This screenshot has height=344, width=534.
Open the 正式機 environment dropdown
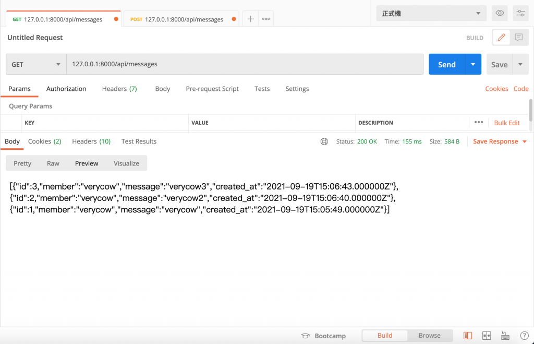pyautogui.click(x=431, y=13)
